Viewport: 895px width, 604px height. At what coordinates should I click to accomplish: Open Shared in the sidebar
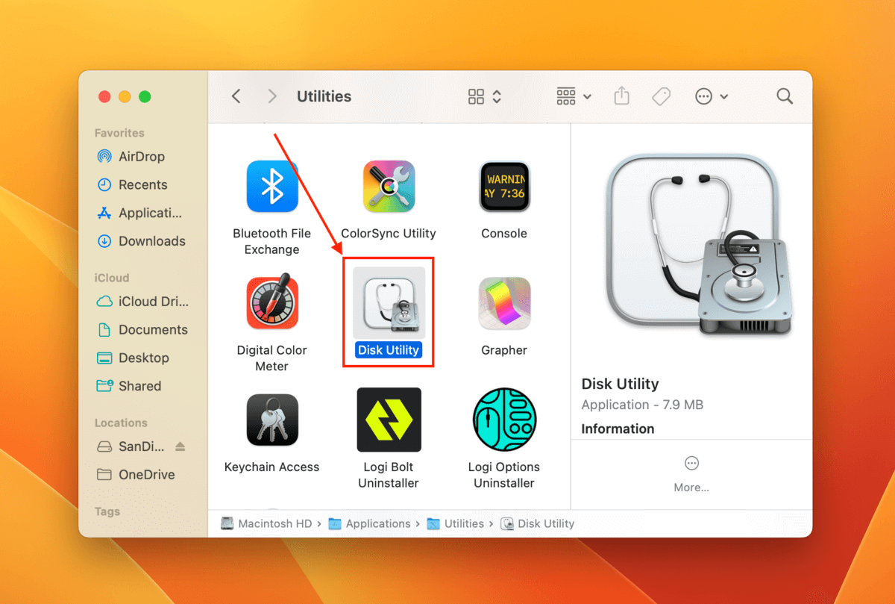(130, 386)
